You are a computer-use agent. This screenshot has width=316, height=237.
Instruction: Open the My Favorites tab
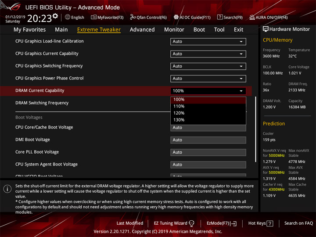pos(30,30)
